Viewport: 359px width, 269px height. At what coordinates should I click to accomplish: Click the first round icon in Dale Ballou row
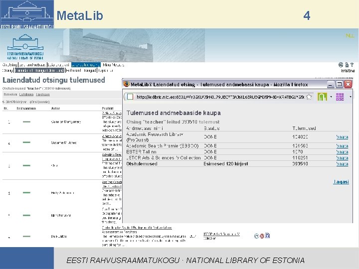[256, 236]
